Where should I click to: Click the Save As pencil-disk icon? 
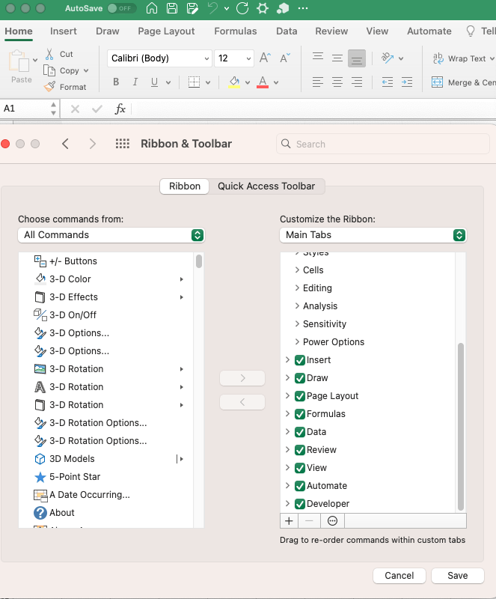192,8
